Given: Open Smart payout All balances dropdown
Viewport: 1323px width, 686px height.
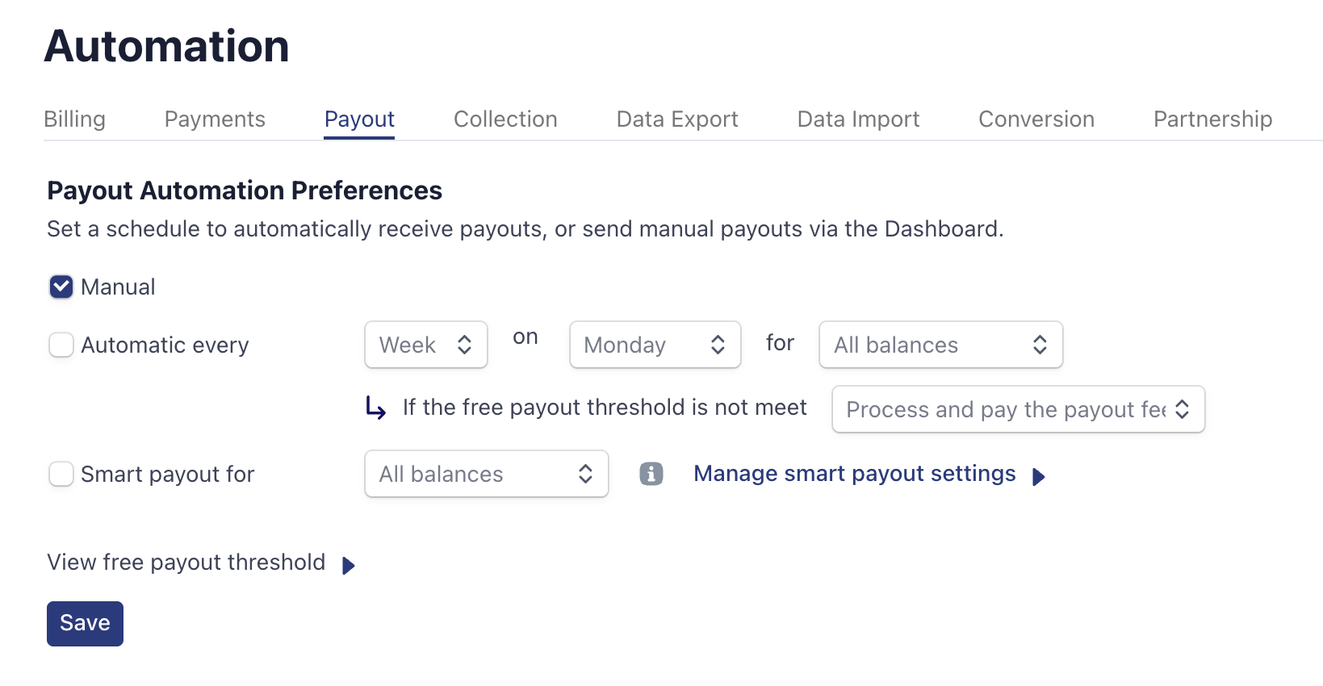Looking at the screenshot, I should coord(486,475).
